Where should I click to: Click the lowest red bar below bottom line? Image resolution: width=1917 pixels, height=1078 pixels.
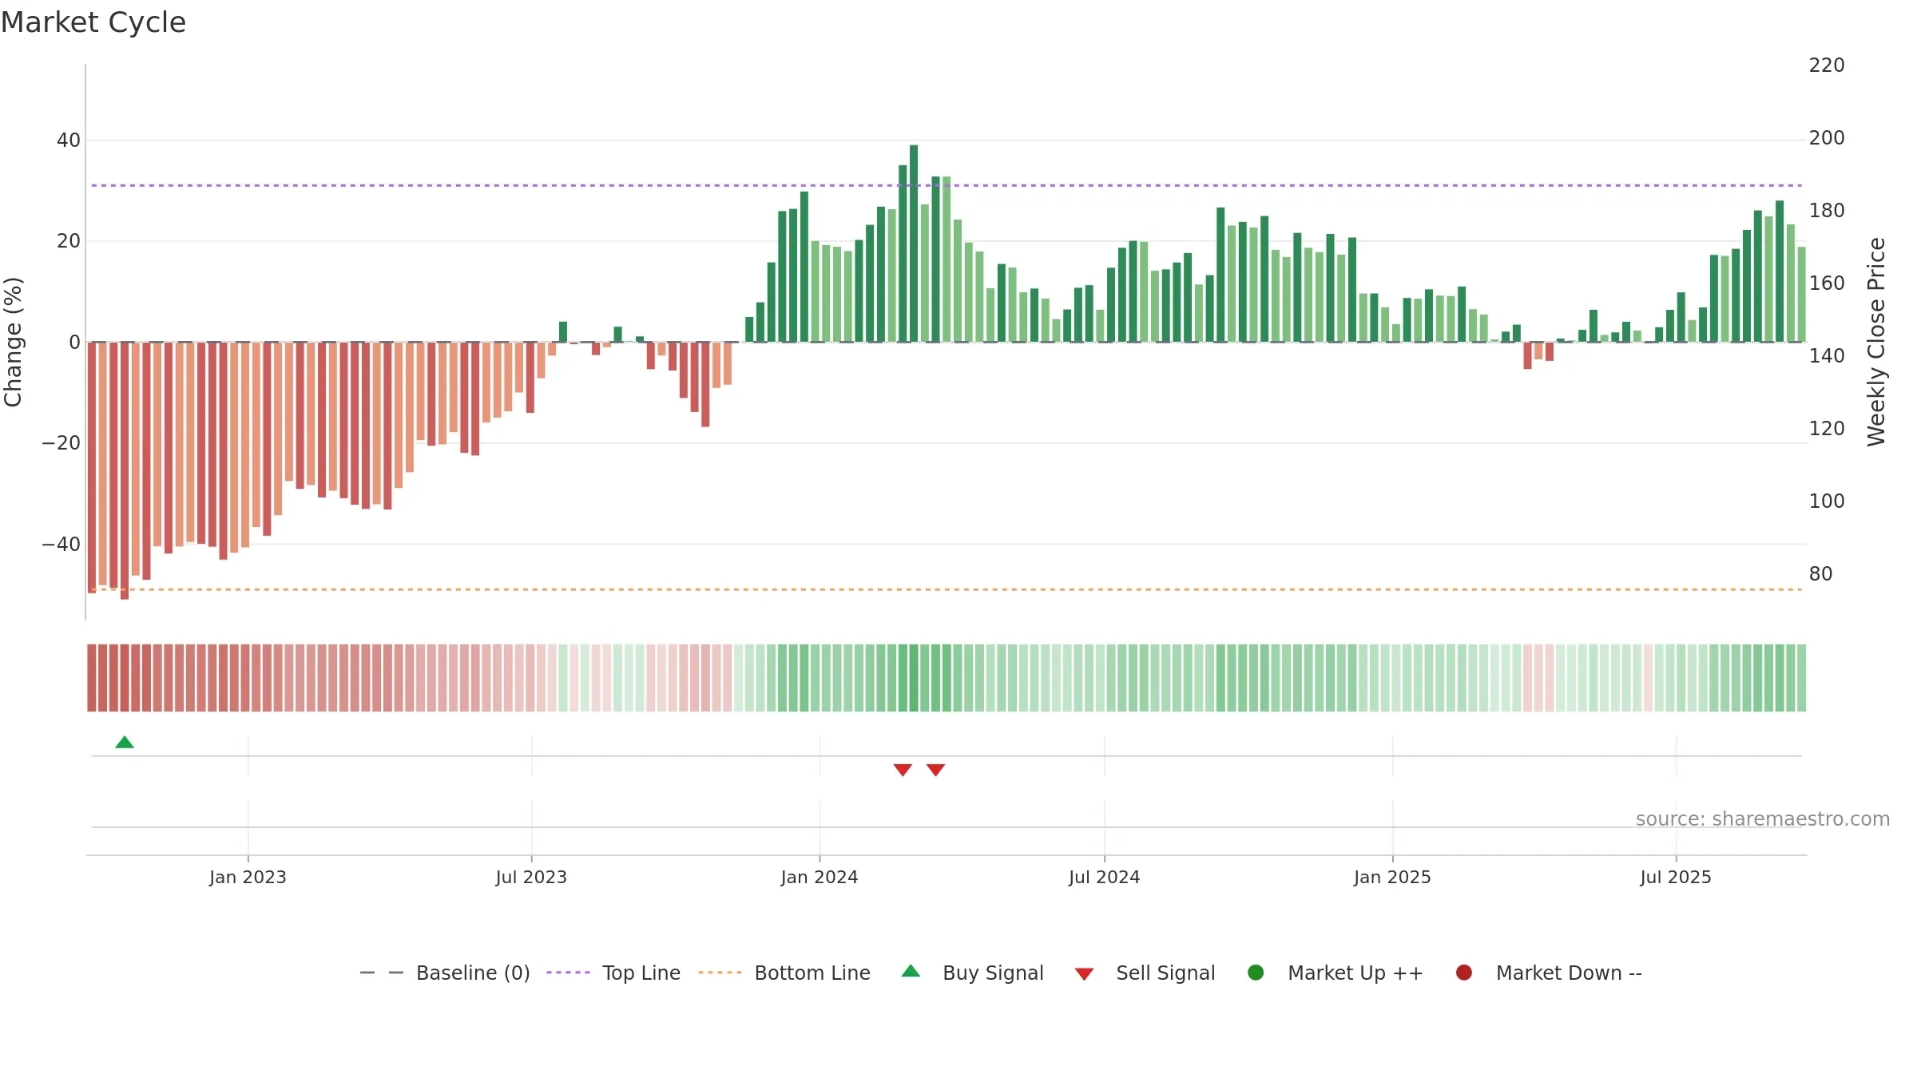tap(125, 471)
